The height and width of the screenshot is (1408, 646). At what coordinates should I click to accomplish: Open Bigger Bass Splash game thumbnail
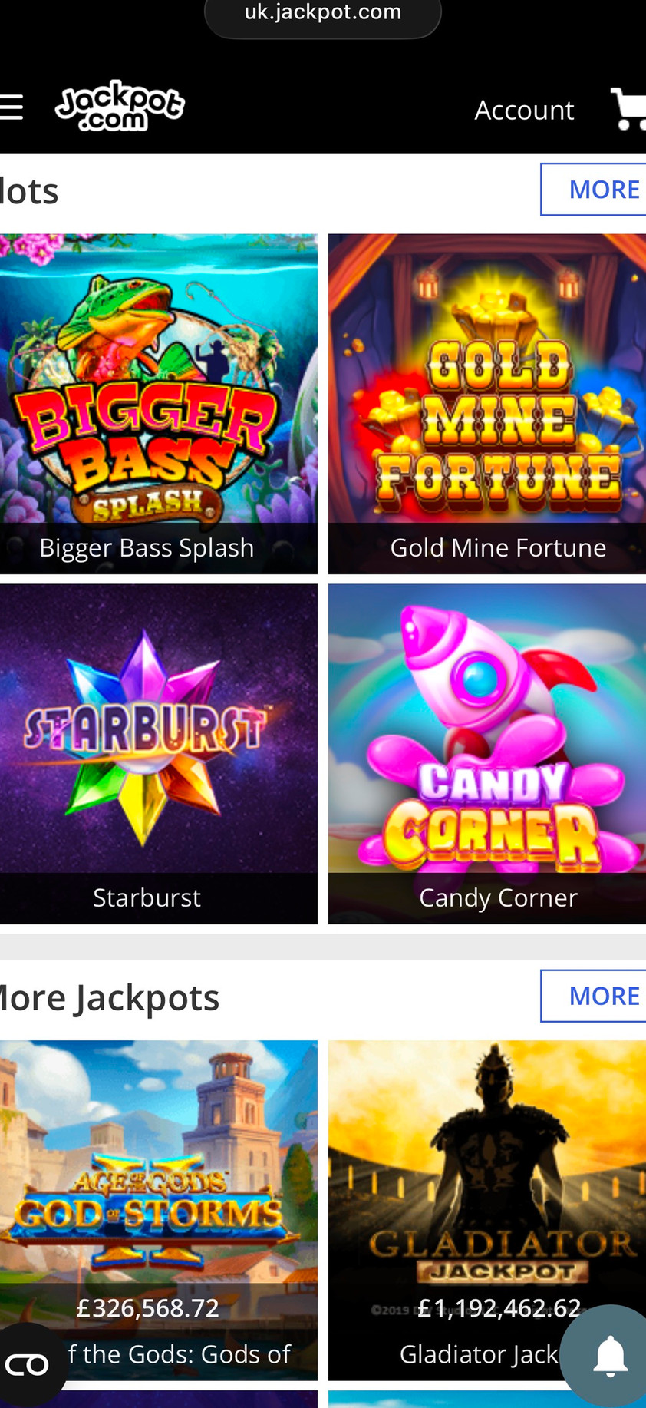159,404
